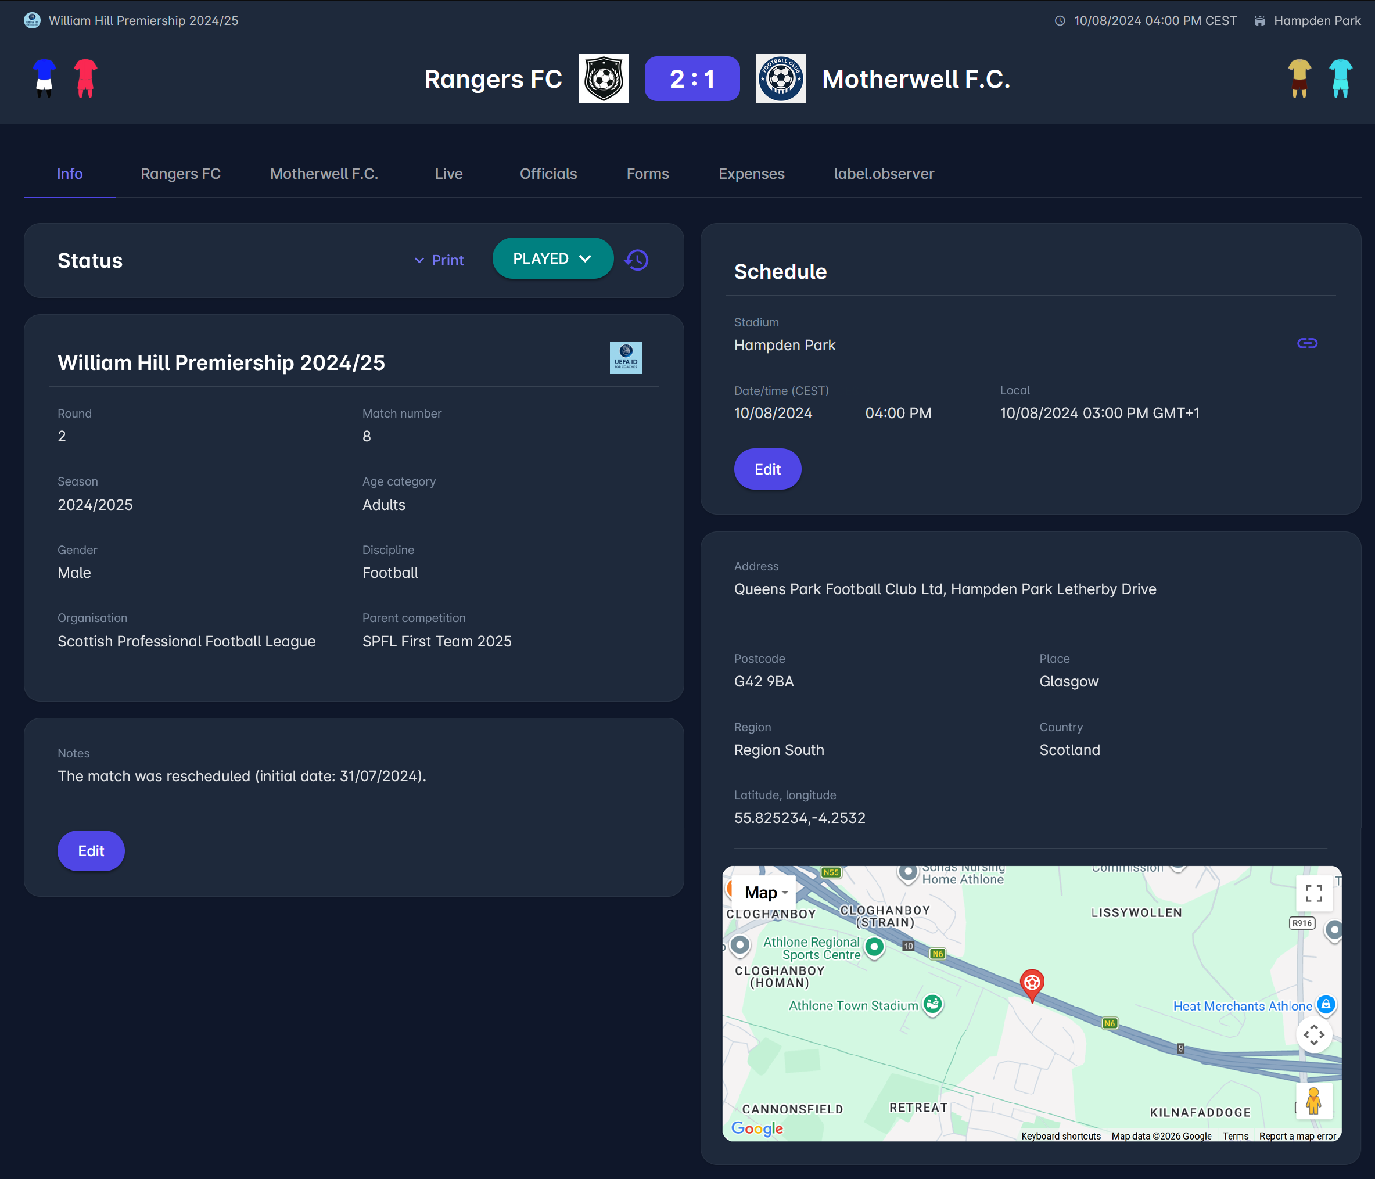The image size is (1375, 1179).
Task: Switch to the Live tab
Action: (448, 174)
